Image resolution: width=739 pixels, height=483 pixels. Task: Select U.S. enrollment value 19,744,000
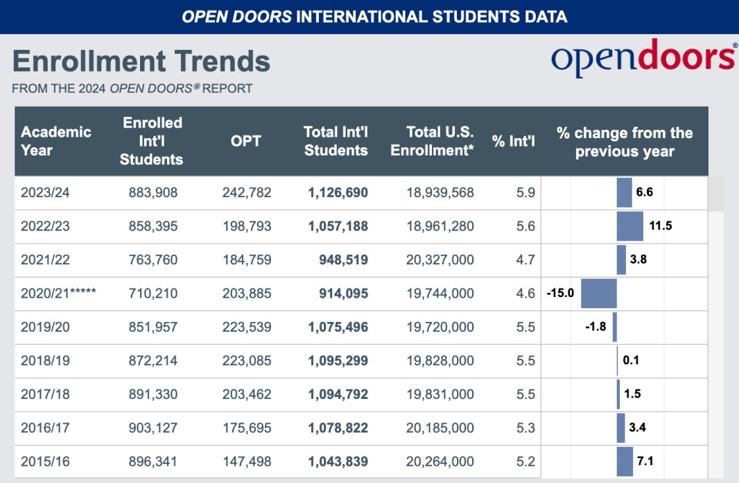point(440,293)
